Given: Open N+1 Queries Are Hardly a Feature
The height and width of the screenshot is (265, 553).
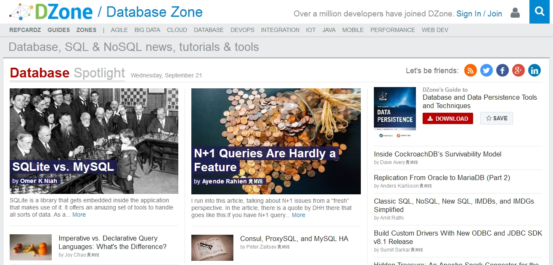Looking at the screenshot, I should coord(265,160).
